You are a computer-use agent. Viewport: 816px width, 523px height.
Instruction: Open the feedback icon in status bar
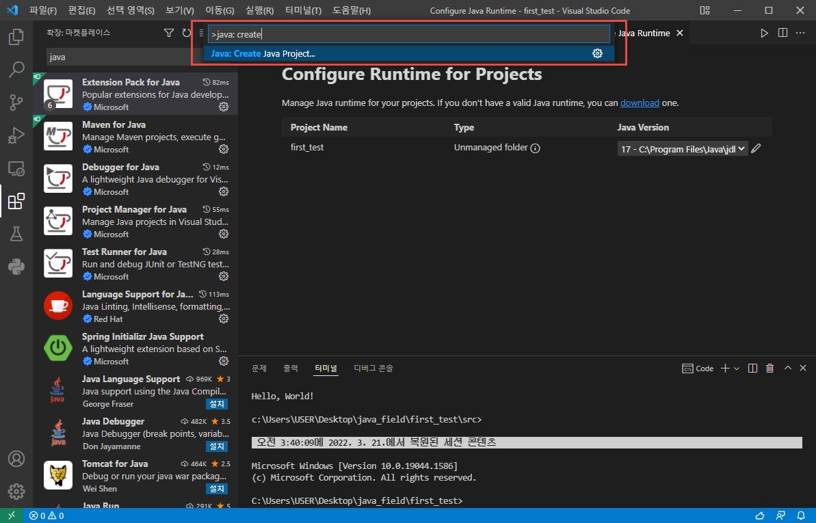click(x=780, y=515)
